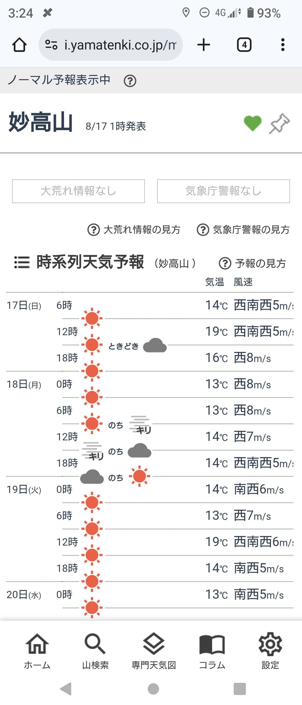Image resolution: width=302 pixels, height=705 pixels.
Task: Tap the URL address bar
Action: click(120, 45)
